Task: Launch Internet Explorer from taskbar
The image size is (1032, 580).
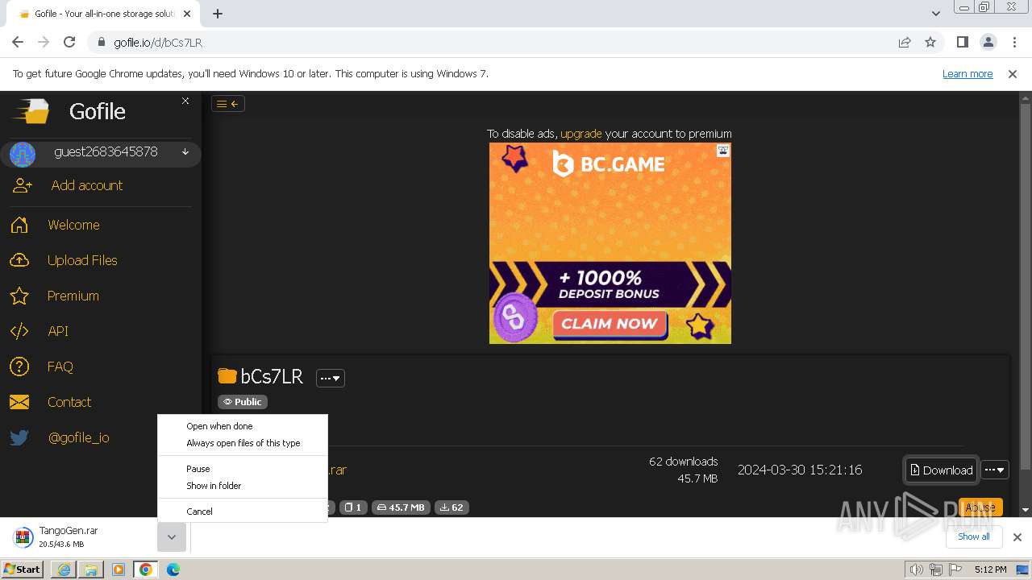Action: (64, 570)
